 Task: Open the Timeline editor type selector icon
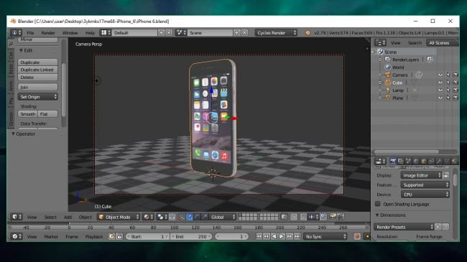point(17,236)
